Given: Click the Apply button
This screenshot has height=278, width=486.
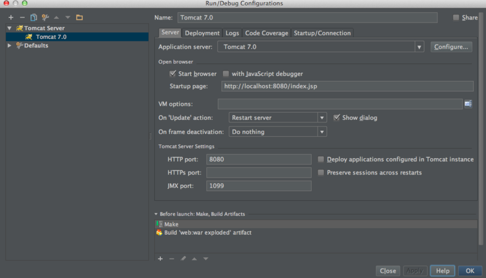Looking at the screenshot, I should 415,271.
